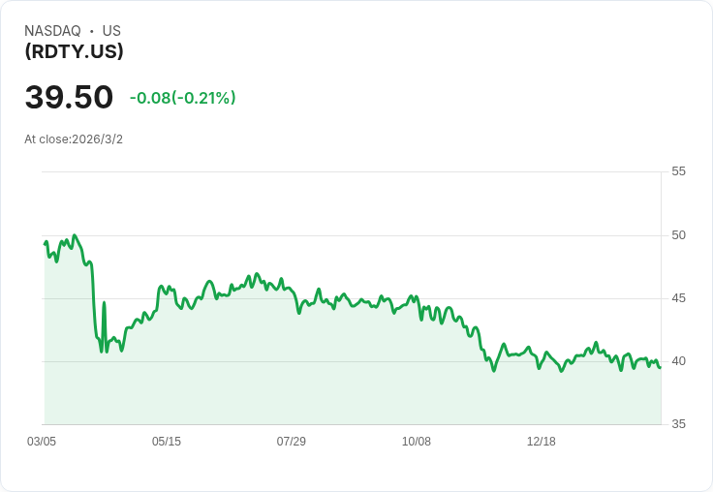This screenshot has height=492, width=713.
Task: Click the leftmost start of the price line
Action: click(45, 243)
